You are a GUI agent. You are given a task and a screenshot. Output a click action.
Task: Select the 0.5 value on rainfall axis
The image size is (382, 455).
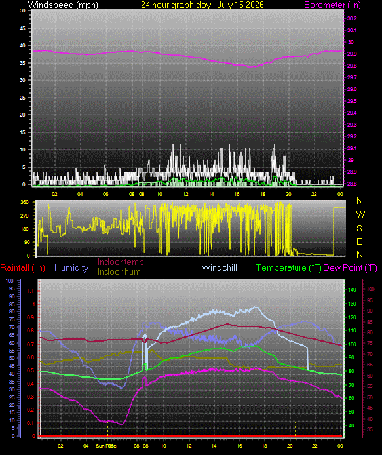coord(31,371)
